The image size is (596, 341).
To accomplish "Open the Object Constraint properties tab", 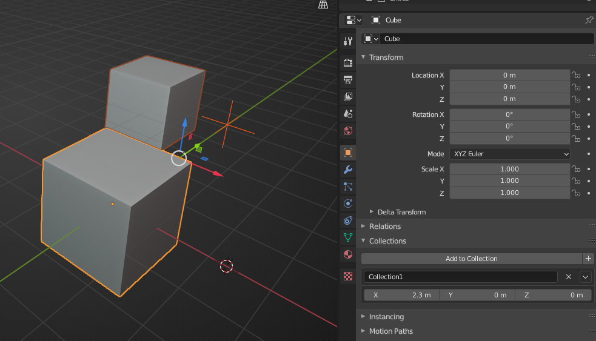I will pyautogui.click(x=348, y=220).
